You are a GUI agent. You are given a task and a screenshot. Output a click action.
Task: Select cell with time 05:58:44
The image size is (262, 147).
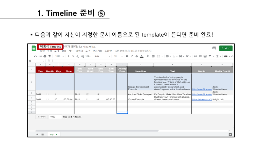click(x=69, y=98)
